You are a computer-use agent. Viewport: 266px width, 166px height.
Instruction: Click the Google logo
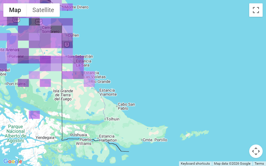coord(13,162)
